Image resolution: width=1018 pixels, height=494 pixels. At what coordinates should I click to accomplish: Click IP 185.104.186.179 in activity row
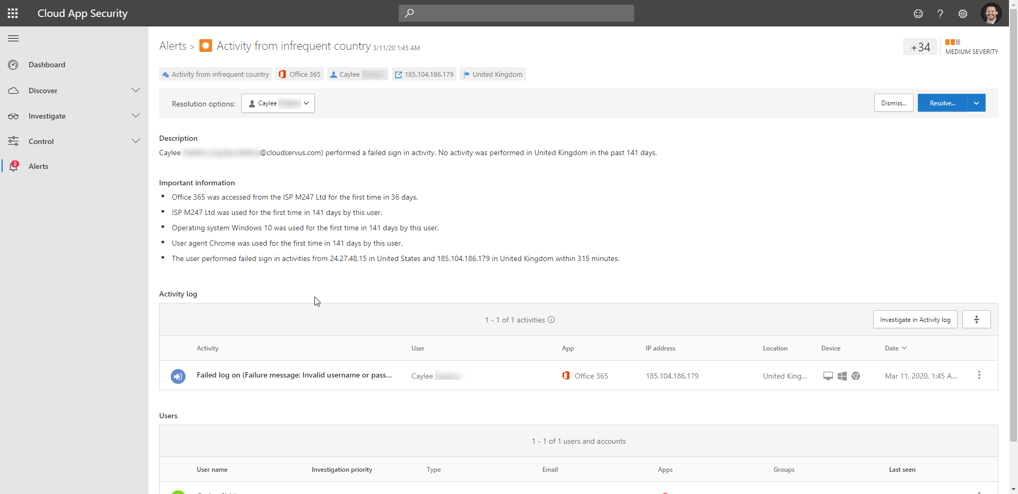click(672, 376)
